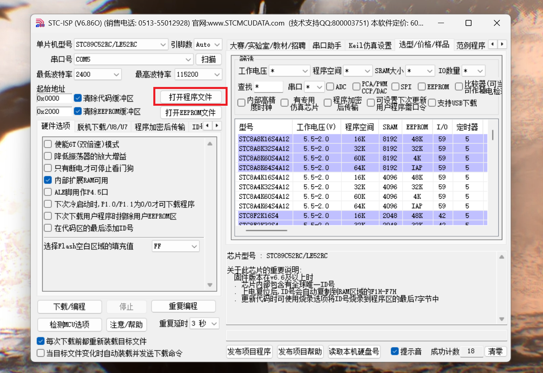Open 重复延时 3秒 dropdown
543x373 pixels.
[204, 323]
